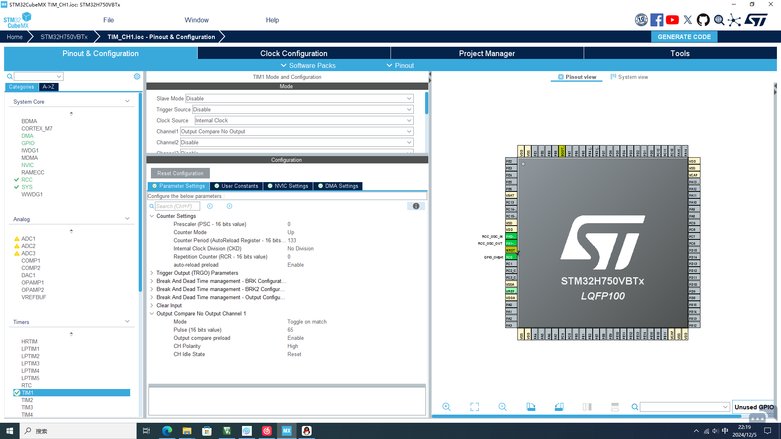The image size is (781, 439).
Task: Select GPIO in System Core list
Action: (x=28, y=143)
